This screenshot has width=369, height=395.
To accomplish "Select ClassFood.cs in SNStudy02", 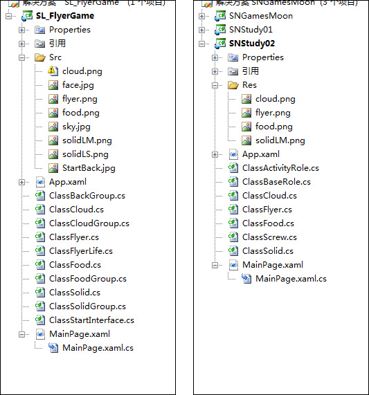I will [268, 223].
